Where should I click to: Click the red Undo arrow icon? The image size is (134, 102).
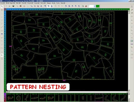pyautogui.click(x=24, y=6)
